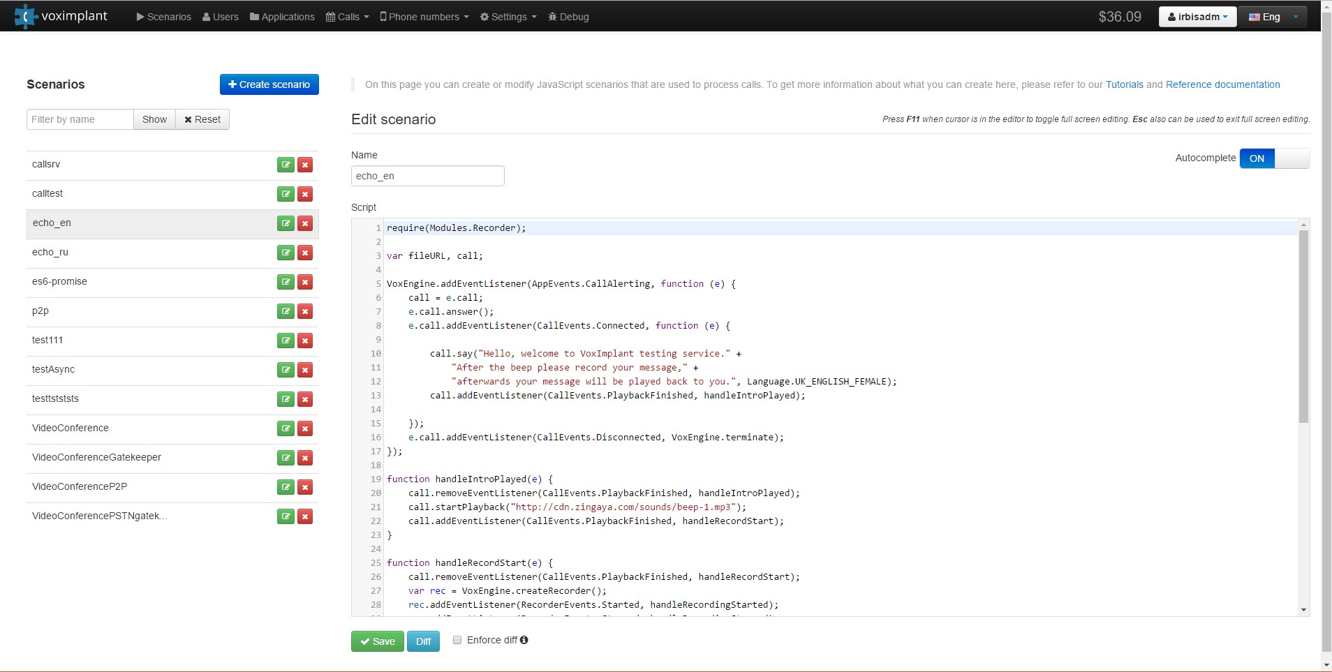1332x672 pixels.
Task: Click the Filter by name input field
Action: [80, 119]
